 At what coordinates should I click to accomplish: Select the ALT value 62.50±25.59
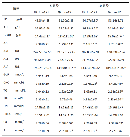click(x=116, y=60)
